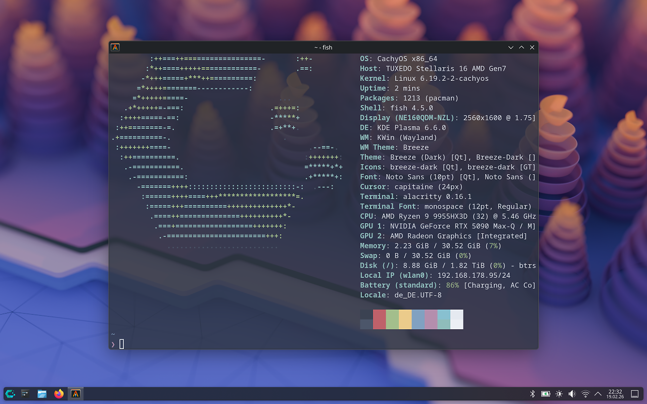This screenshot has height=404, width=647.
Task: Click the '~ - fish' window title
Action: pyautogui.click(x=323, y=47)
